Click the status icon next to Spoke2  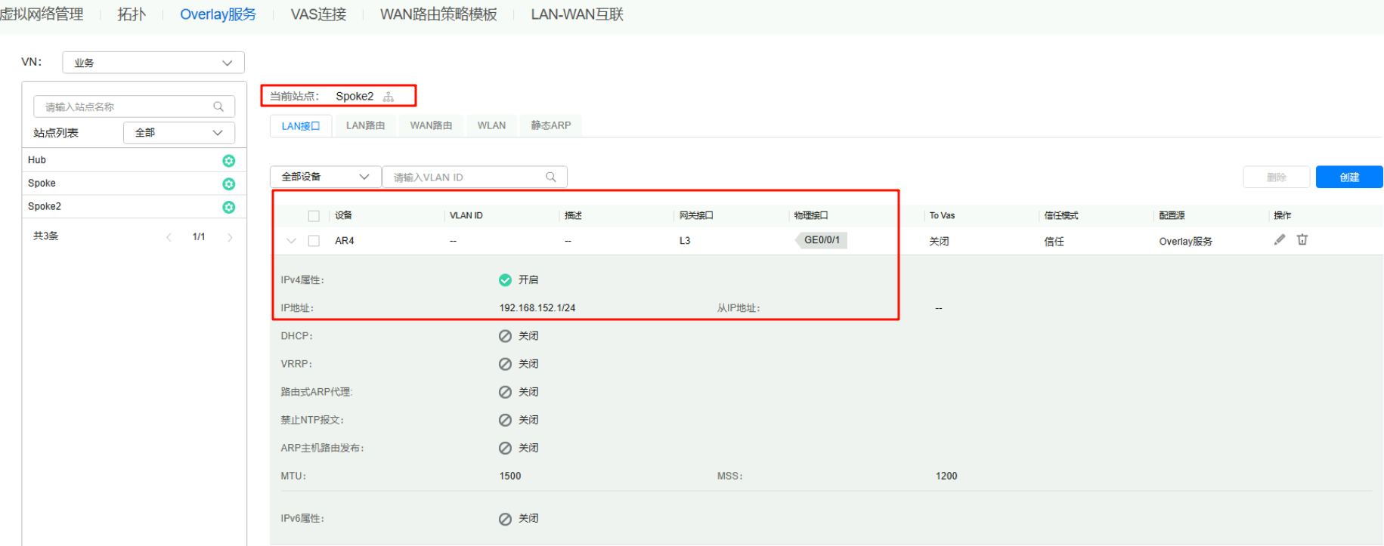pos(228,207)
